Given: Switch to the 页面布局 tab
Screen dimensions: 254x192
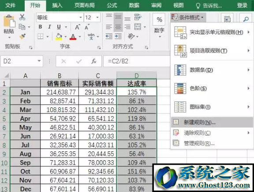Looking at the screenshot, I should pyautogui.click(x=84, y=5).
